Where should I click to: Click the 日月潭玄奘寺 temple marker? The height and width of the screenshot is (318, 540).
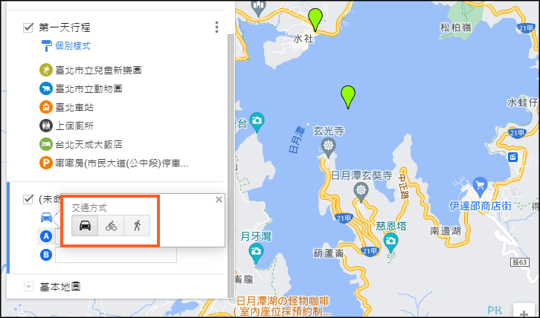coord(361,192)
